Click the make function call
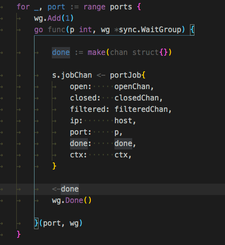Viewport: 225px width, 245px height. [x=96, y=52]
